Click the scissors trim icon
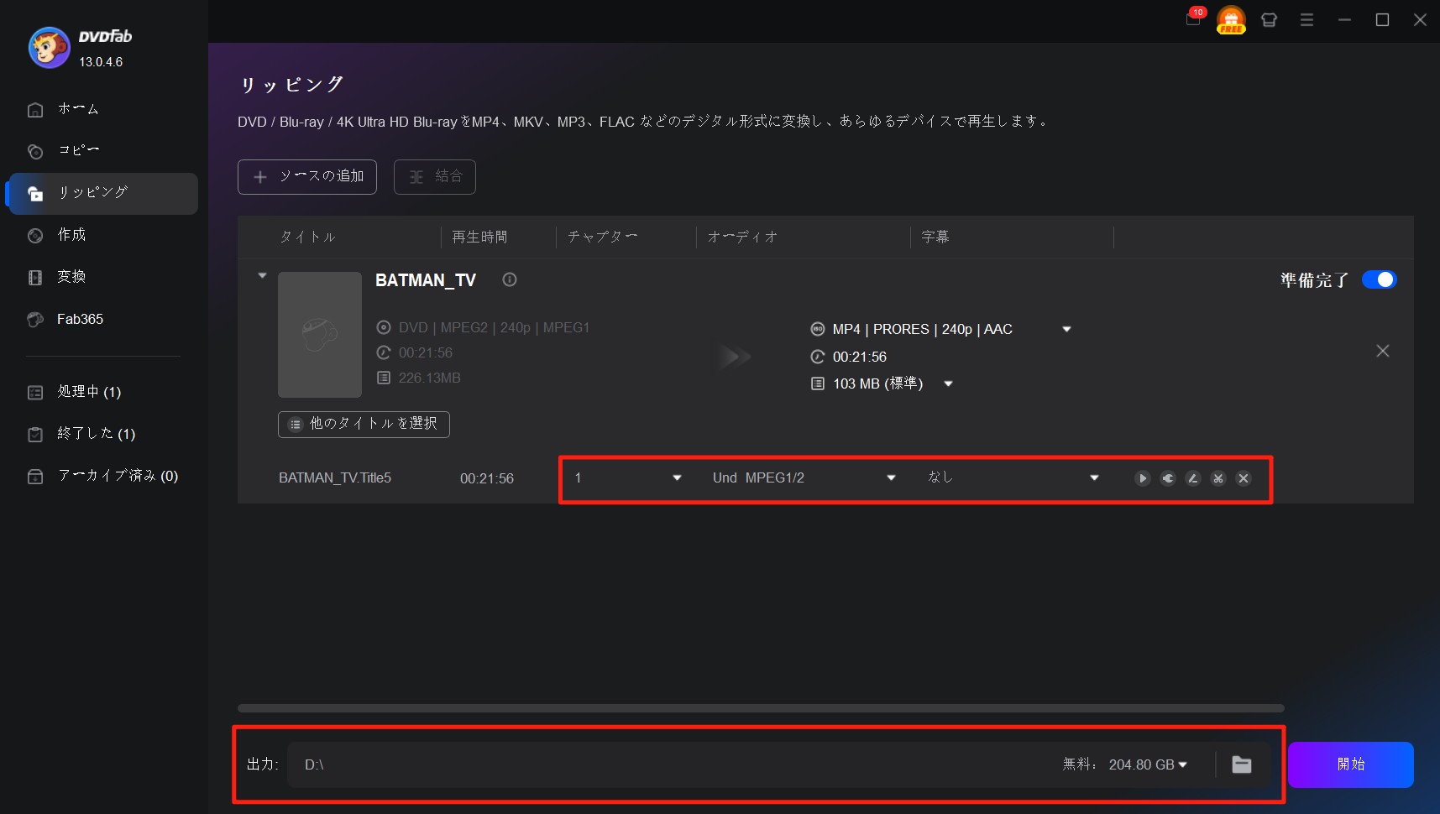Image resolution: width=1440 pixels, height=814 pixels. pyautogui.click(x=1218, y=478)
